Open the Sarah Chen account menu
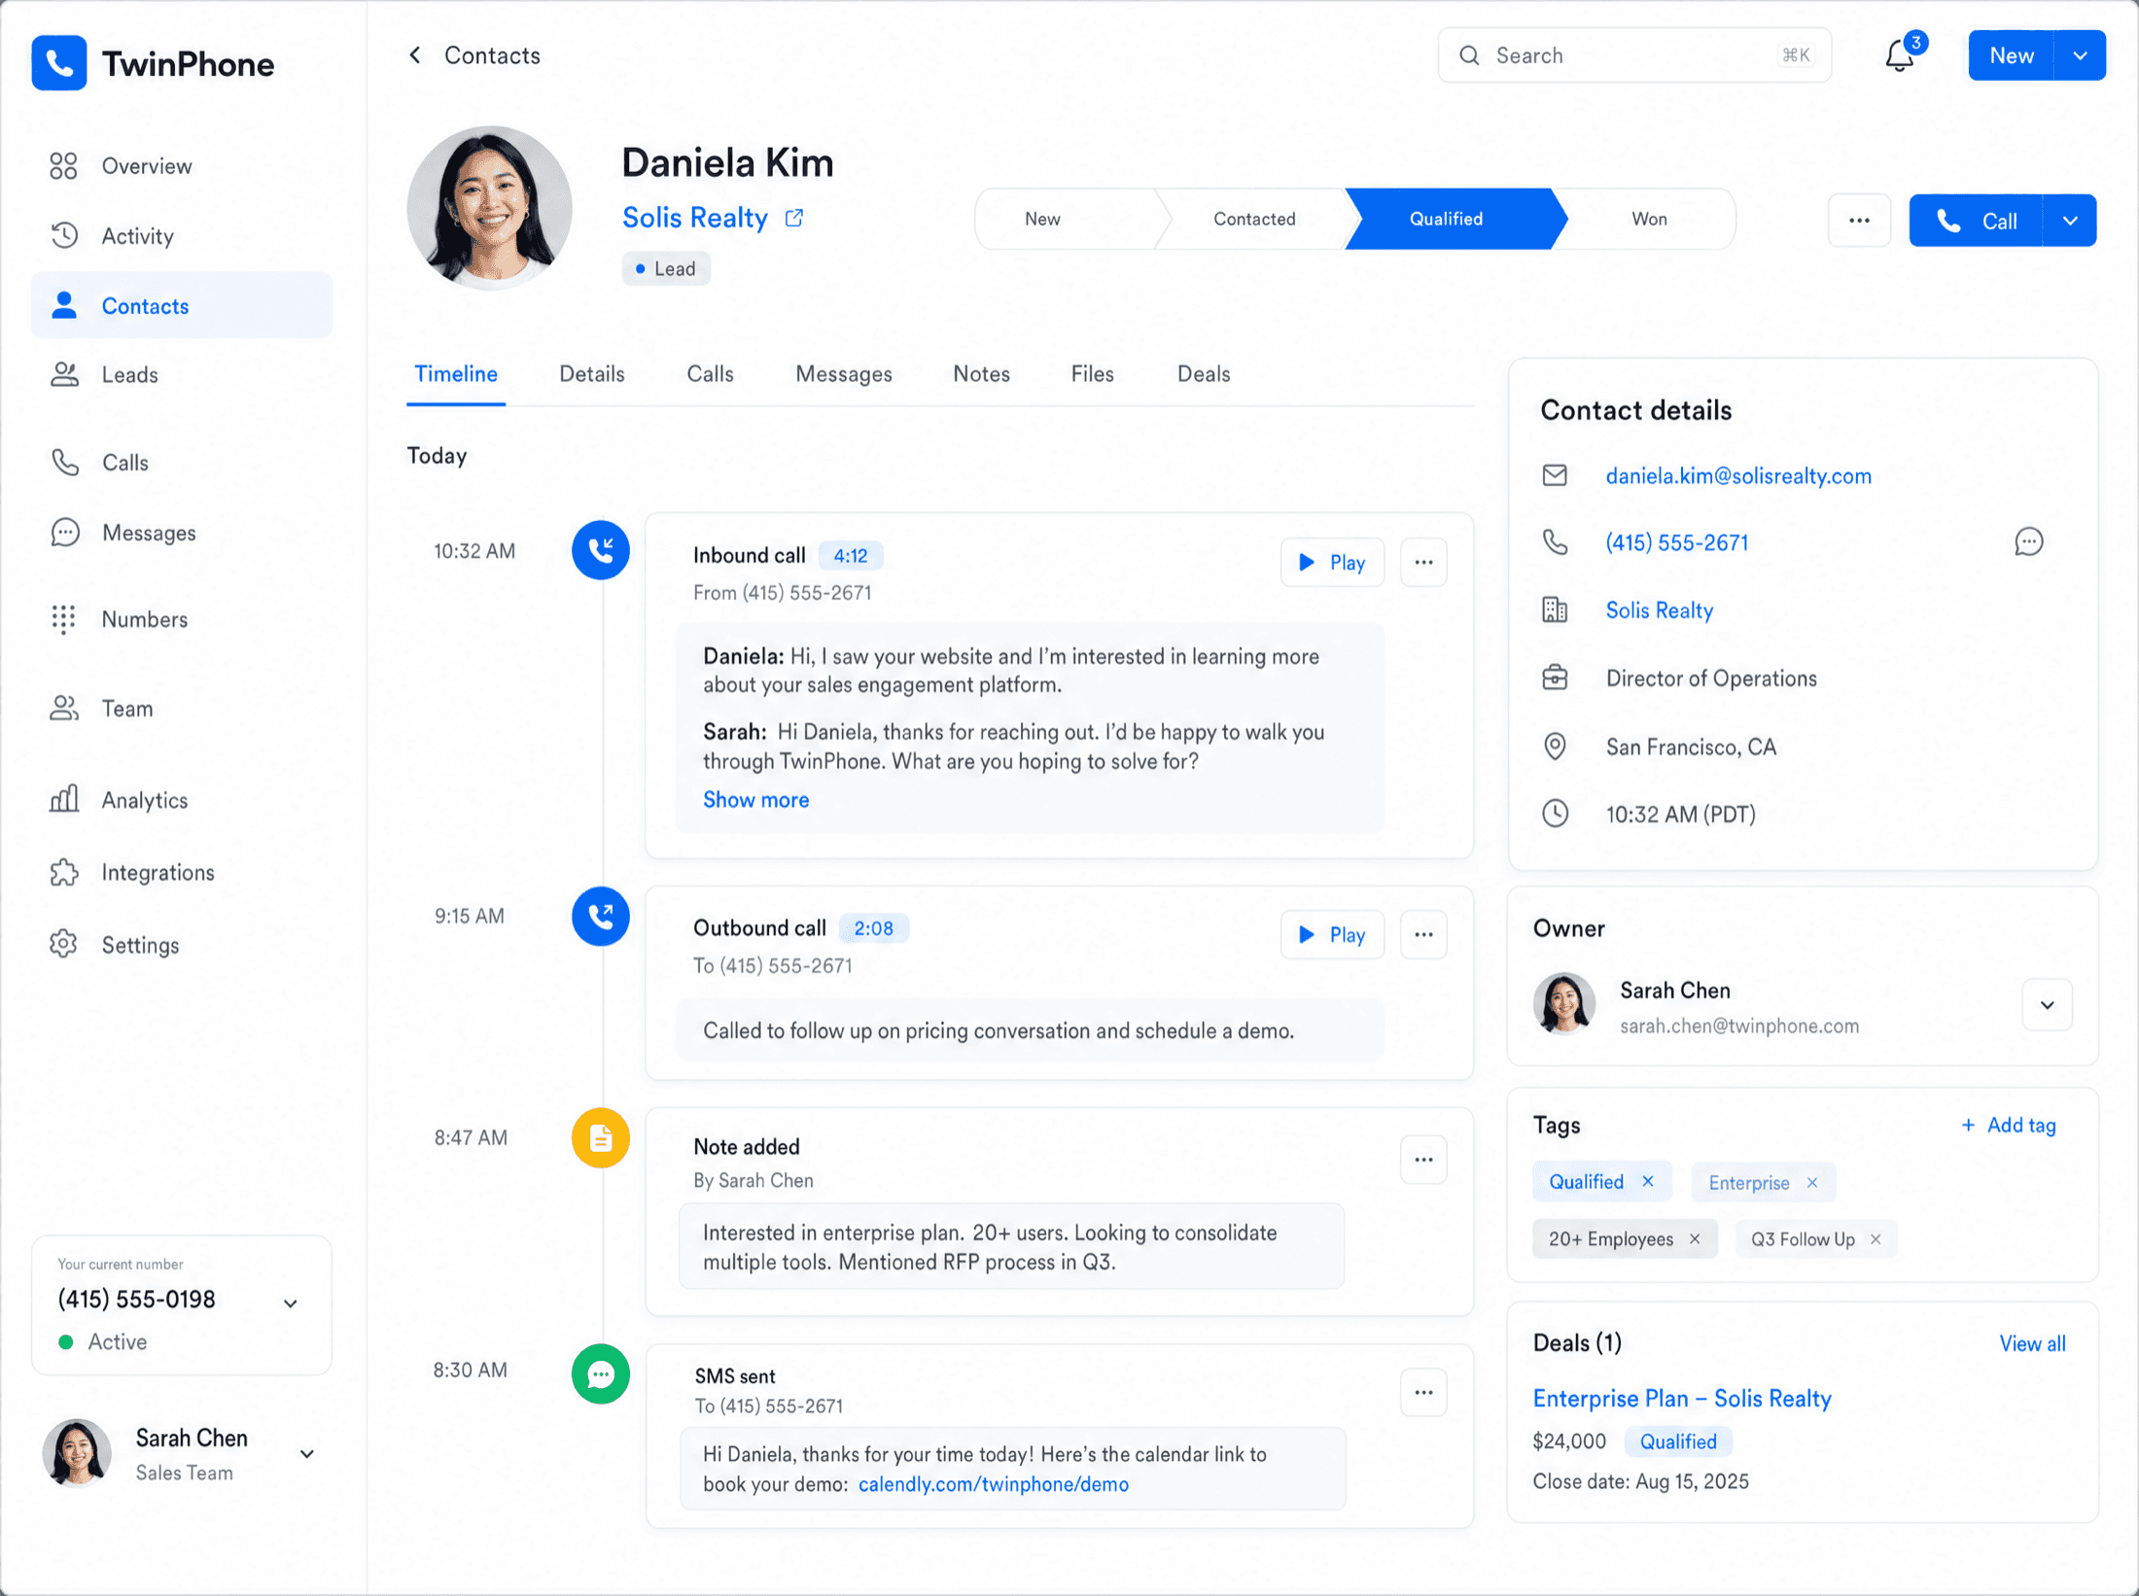2139x1596 pixels. click(306, 1454)
